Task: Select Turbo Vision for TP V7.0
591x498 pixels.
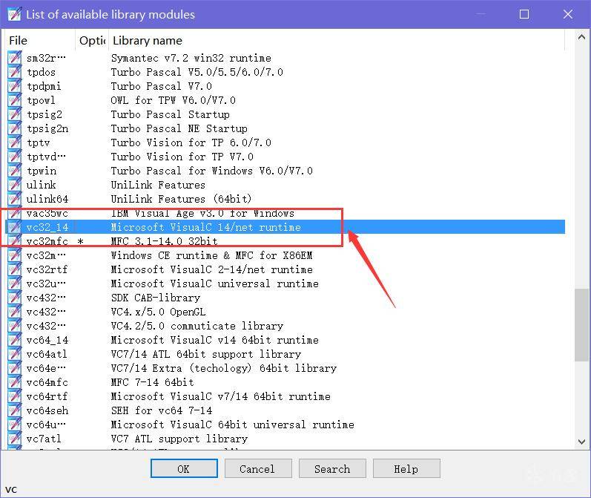Action: coord(182,157)
